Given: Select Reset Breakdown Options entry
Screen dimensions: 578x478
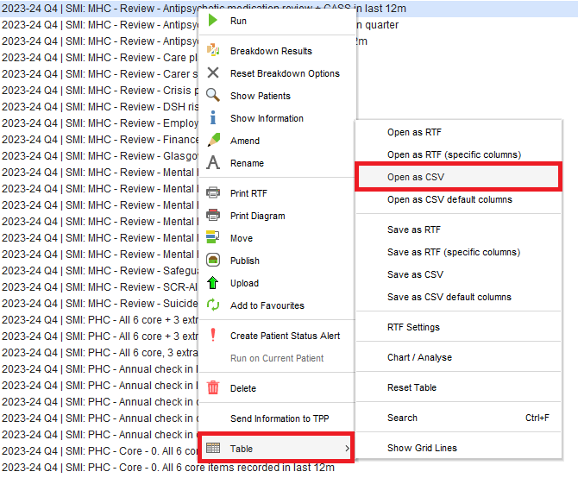Looking at the screenshot, I should click(278, 73).
